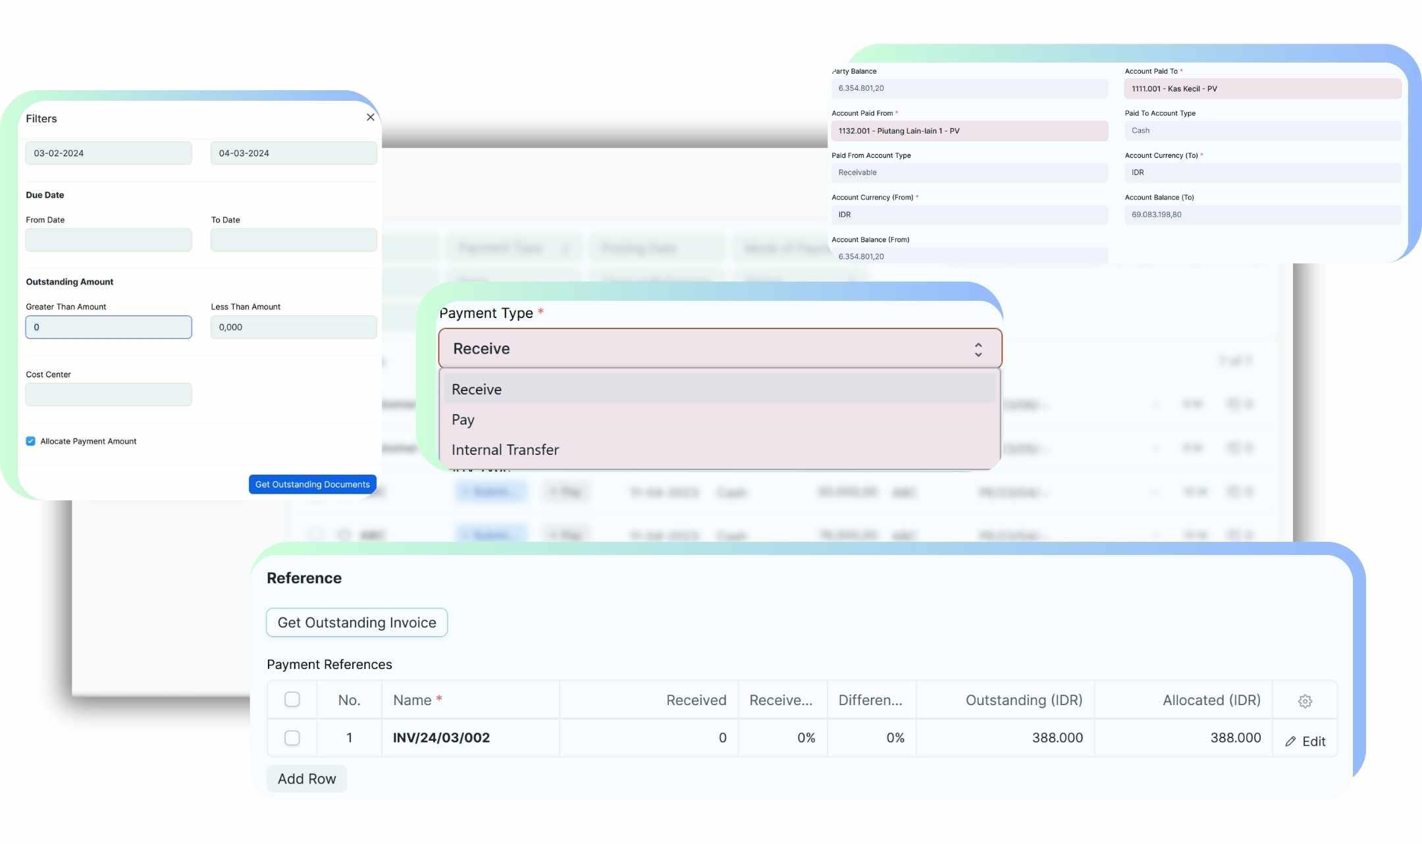
Task: Click Cost Center input field
Action: point(109,394)
